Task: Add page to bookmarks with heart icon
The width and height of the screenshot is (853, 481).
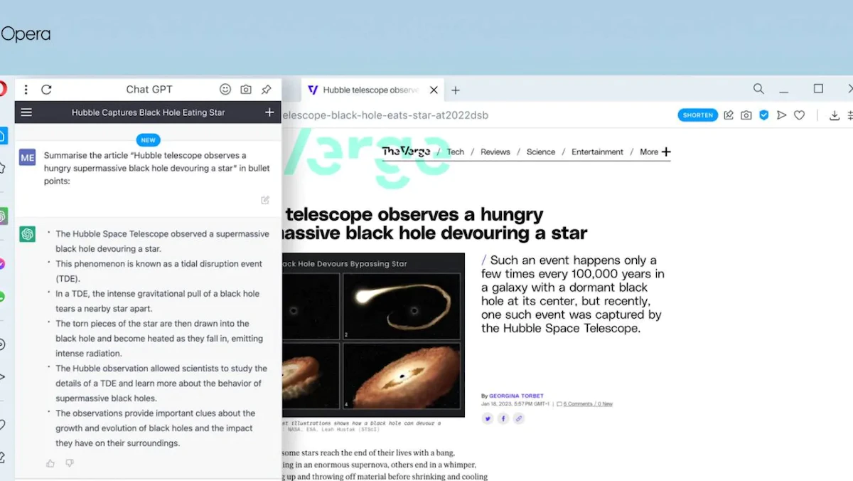Action: (x=799, y=115)
